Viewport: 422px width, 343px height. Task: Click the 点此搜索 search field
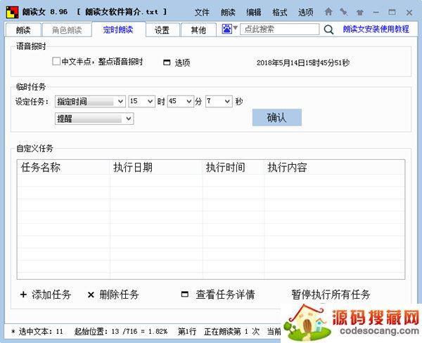(280, 29)
